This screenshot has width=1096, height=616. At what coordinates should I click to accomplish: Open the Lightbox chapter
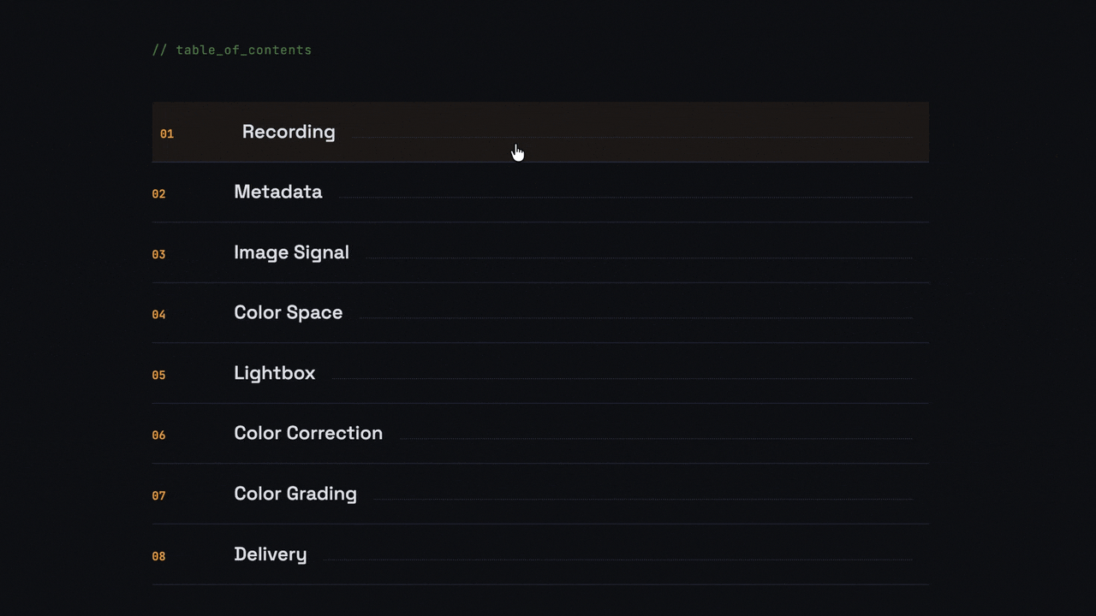pyautogui.click(x=274, y=373)
